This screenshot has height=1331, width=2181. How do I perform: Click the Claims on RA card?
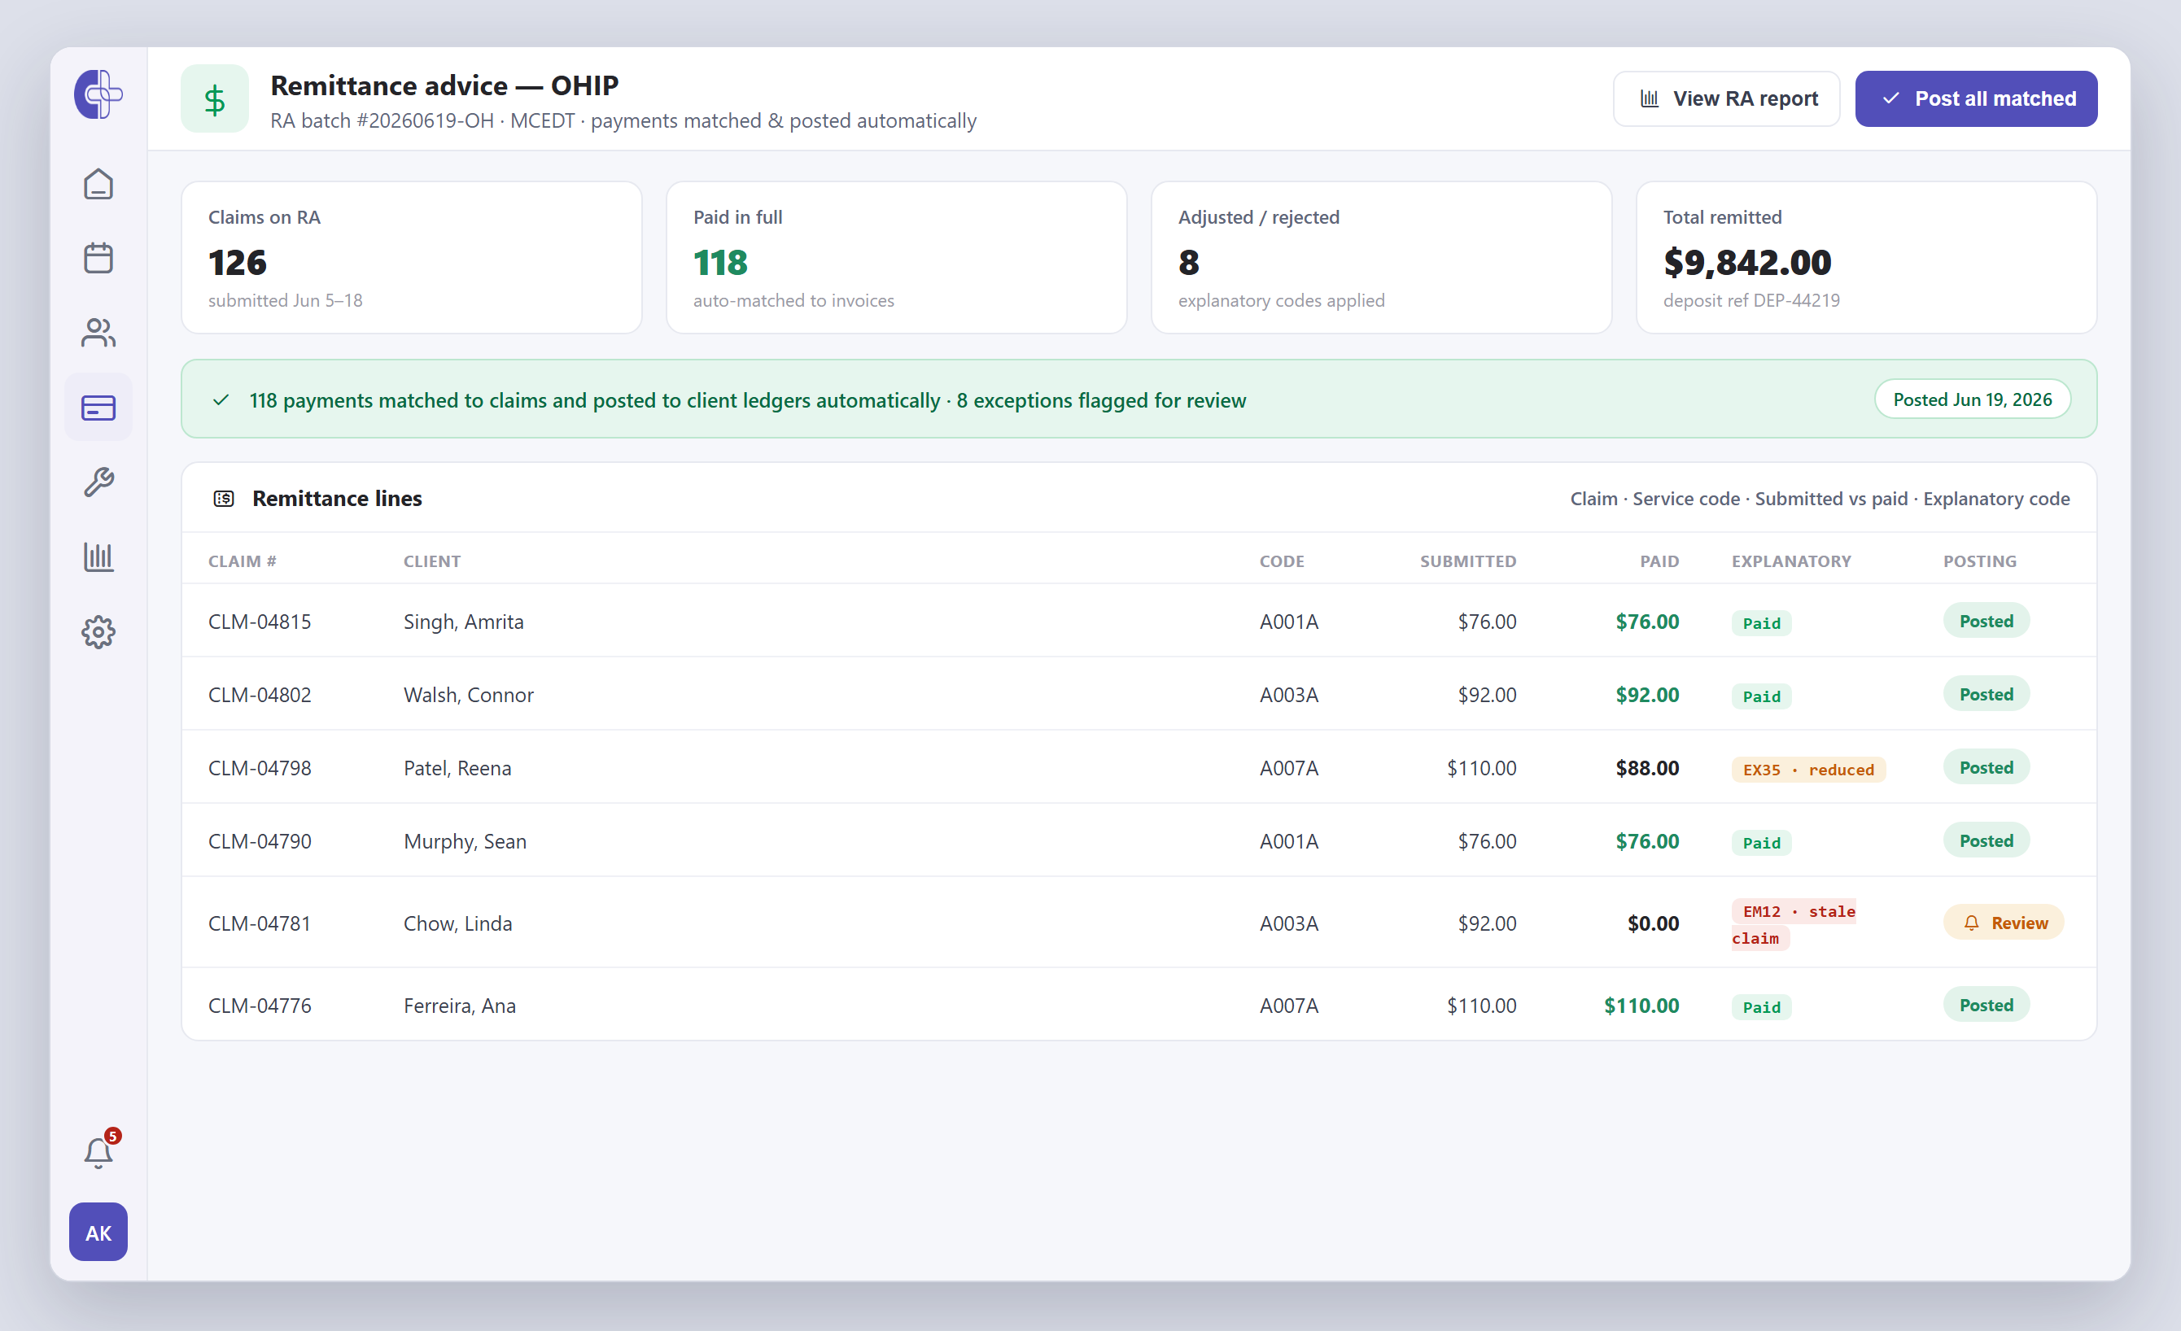tap(412, 258)
